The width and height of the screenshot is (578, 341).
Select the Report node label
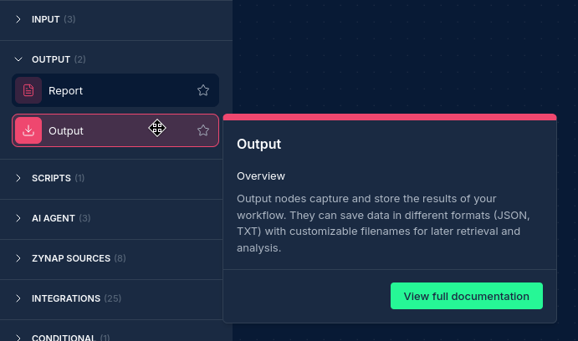click(65, 90)
